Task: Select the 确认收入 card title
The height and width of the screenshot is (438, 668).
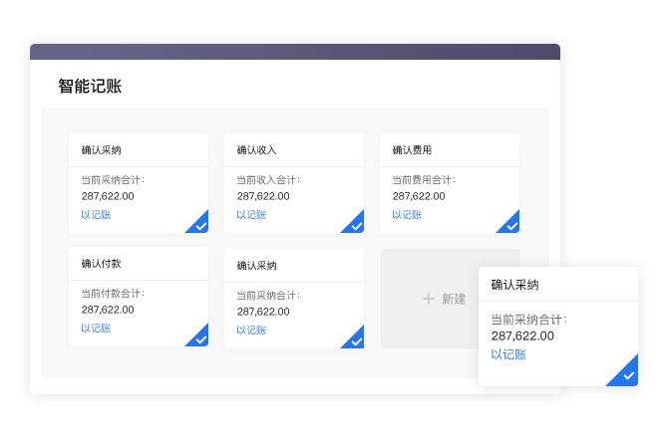Action: 256,150
